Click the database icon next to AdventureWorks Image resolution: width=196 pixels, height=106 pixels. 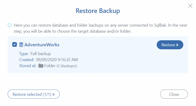coord(21,45)
